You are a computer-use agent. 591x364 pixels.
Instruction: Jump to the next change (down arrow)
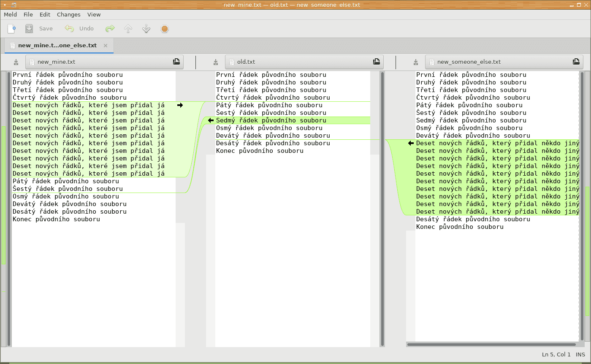coord(146,29)
